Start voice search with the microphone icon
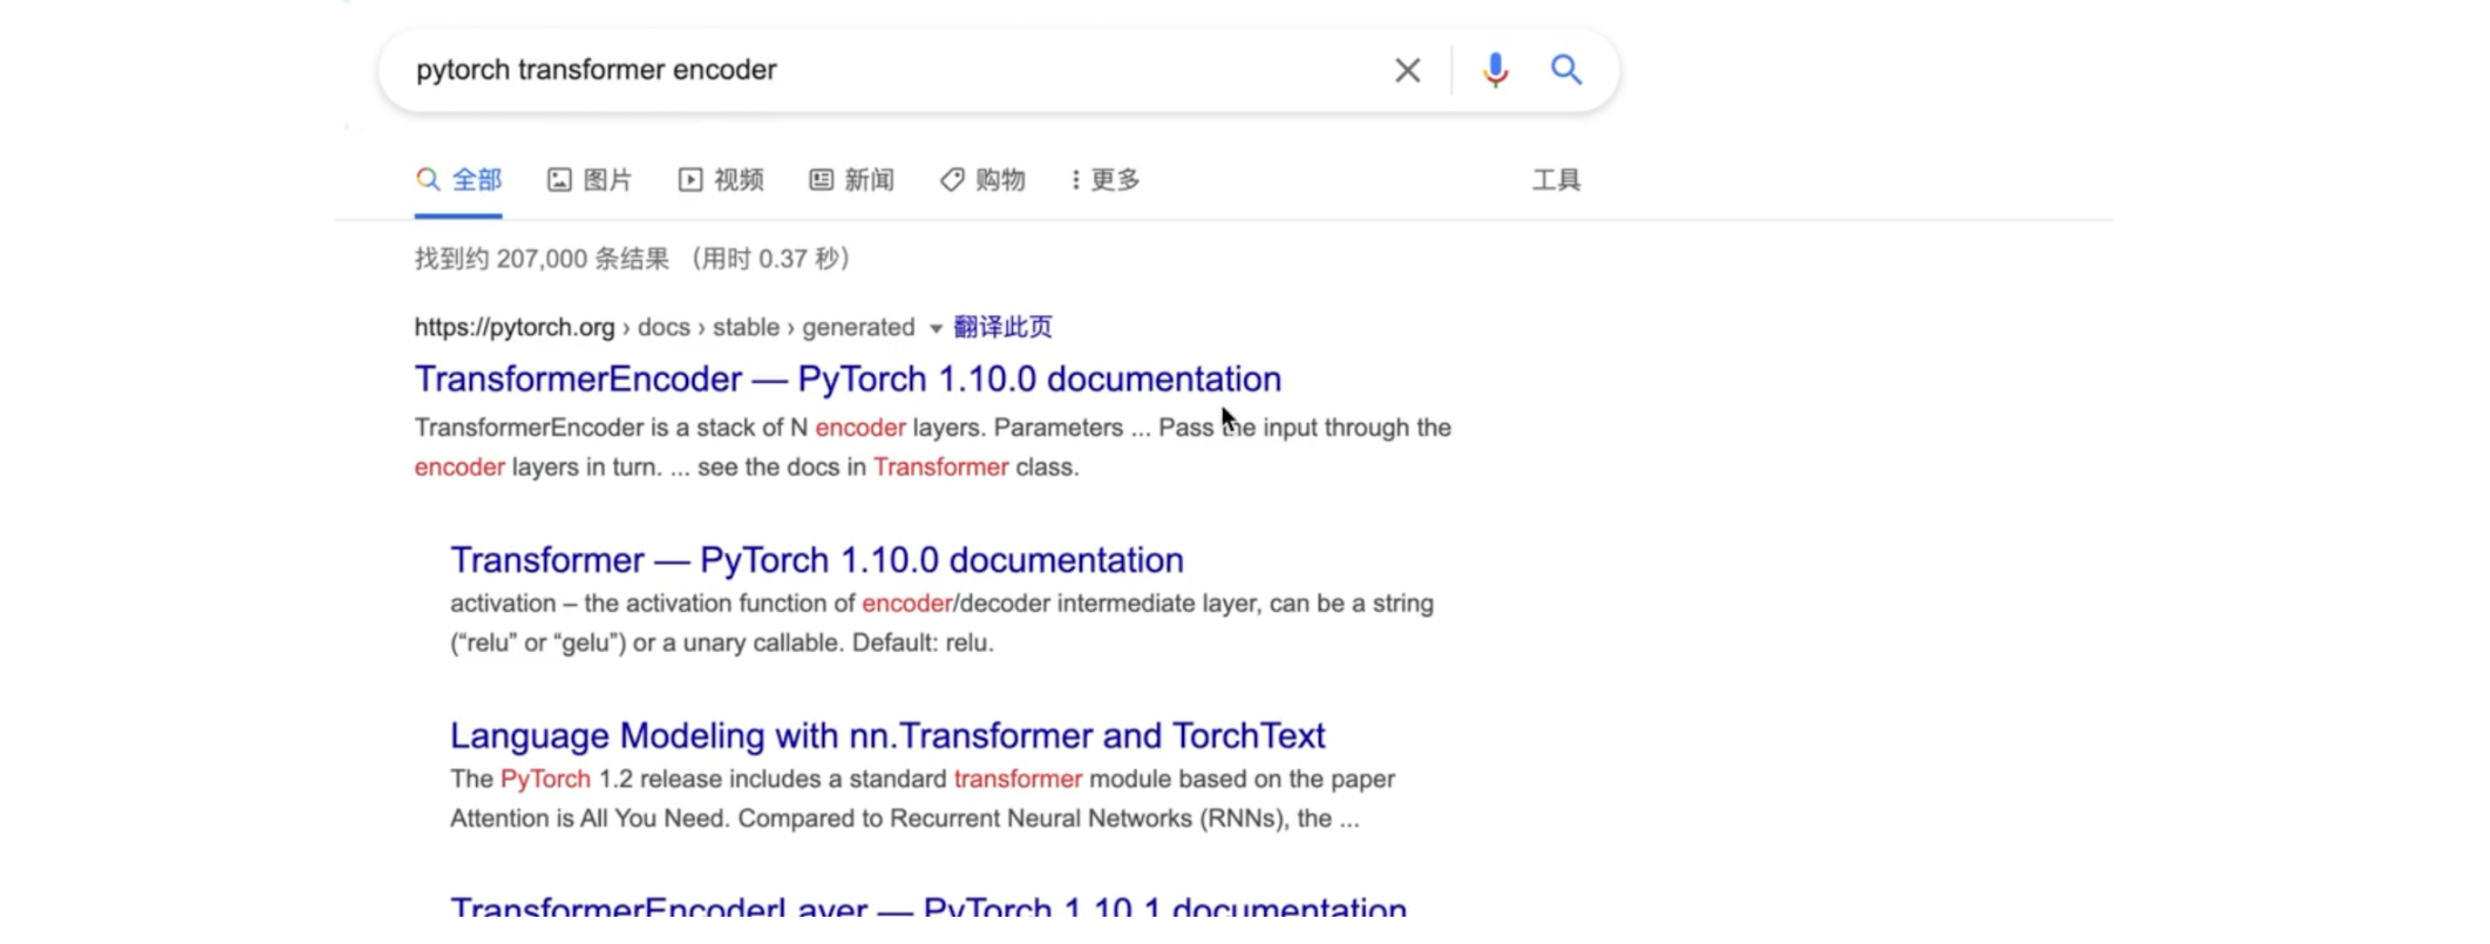Viewport: 2490px width, 944px height. [1494, 69]
